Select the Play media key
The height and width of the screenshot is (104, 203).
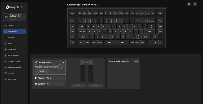point(122,13)
